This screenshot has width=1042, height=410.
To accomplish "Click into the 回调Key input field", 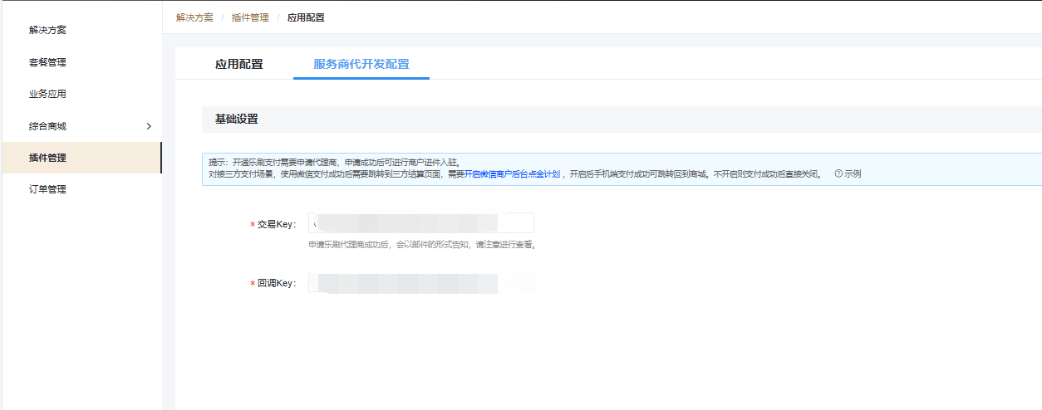I will point(420,283).
